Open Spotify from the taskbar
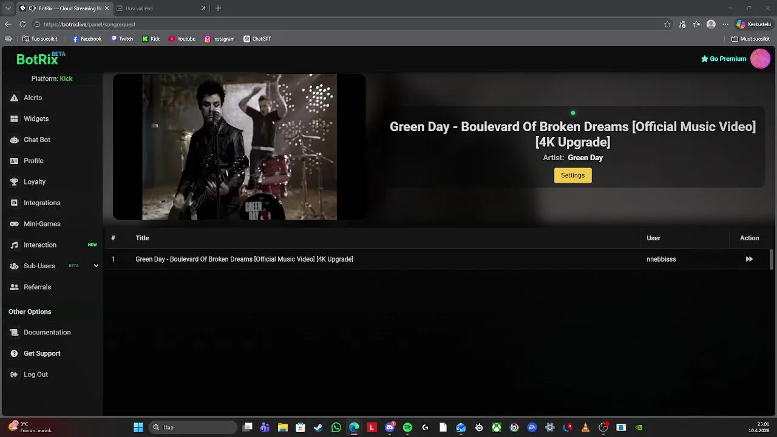 pos(407,428)
